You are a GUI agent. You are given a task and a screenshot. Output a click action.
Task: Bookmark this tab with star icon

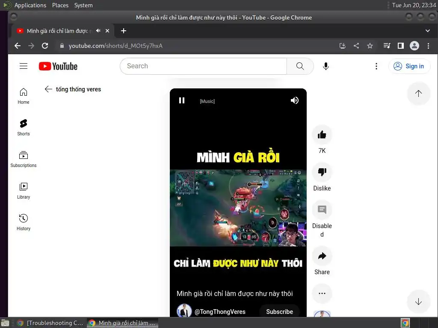370,46
